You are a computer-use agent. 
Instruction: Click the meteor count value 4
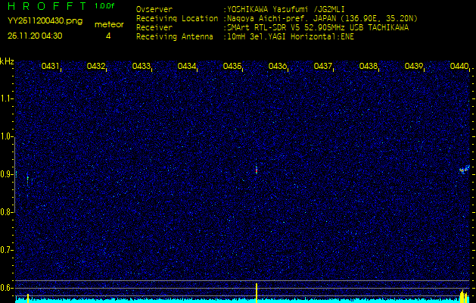[x=108, y=36]
